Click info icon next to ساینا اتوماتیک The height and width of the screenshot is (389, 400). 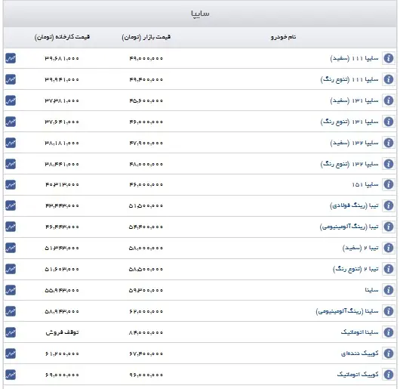[x=388, y=332]
